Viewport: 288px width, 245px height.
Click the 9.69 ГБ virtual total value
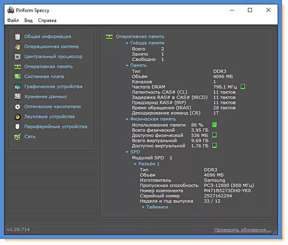[x=200, y=141]
